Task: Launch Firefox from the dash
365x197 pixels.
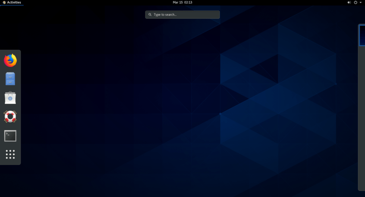Action: pyautogui.click(x=10, y=60)
